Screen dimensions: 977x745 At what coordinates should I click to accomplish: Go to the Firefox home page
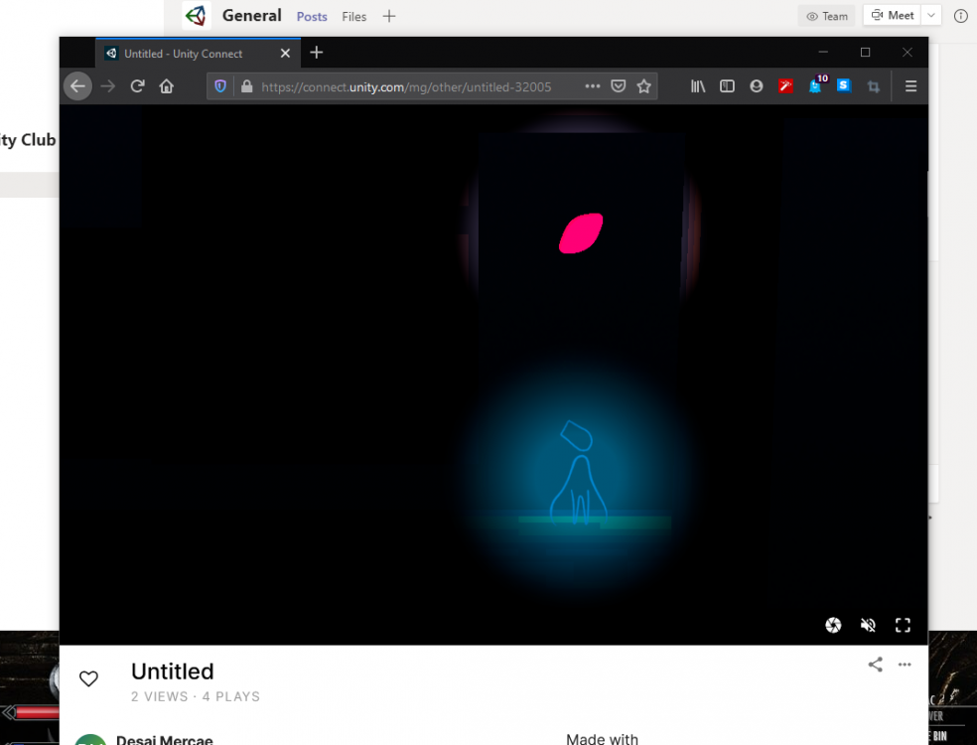[x=167, y=86]
